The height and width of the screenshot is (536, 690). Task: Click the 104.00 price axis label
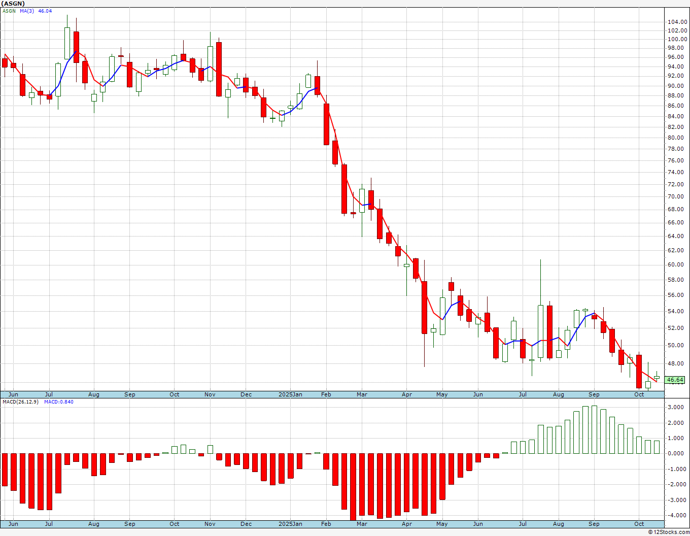pos(677,22)
